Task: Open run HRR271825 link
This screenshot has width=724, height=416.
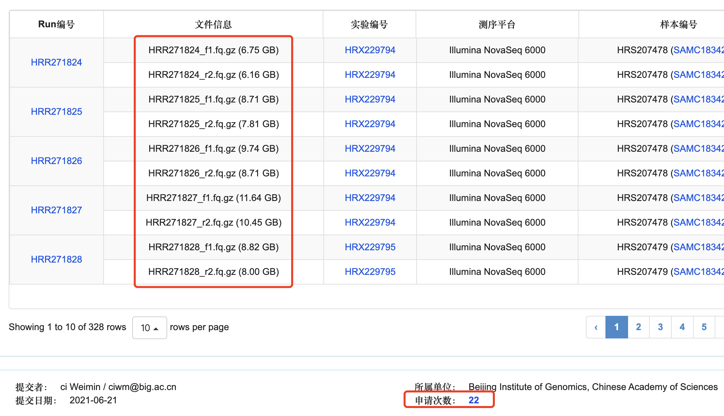Action: click(x=56, y=111)
